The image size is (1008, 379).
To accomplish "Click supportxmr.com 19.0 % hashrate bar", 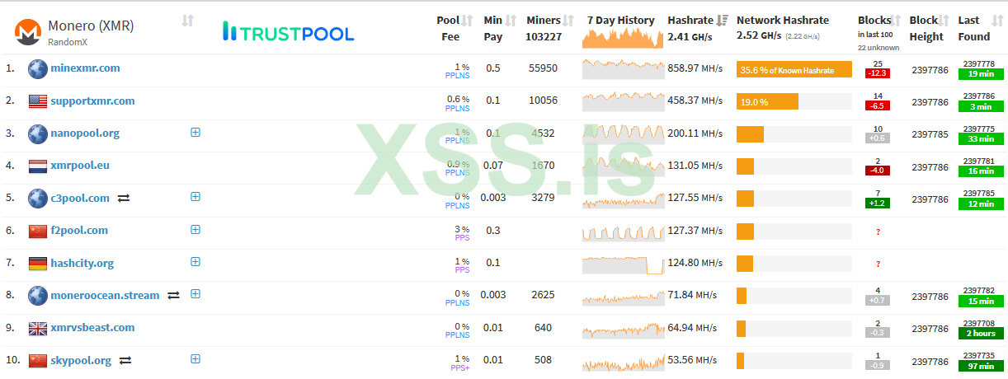I will click(x=767, y=102).
